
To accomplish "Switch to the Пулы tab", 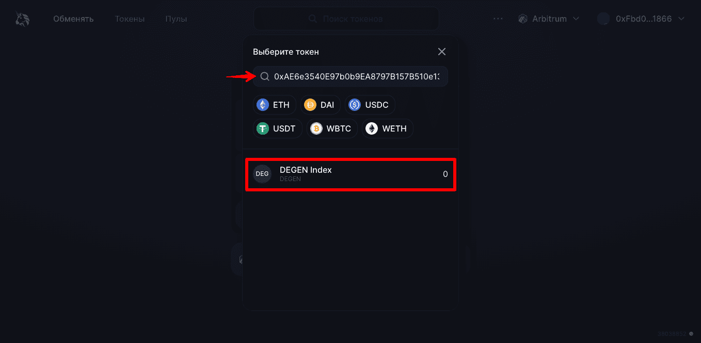I will pos(176,19).
